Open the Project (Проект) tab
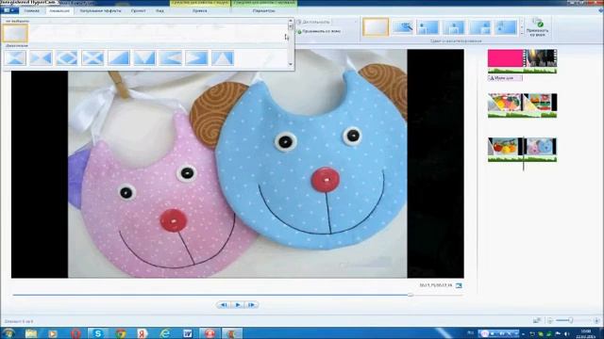604x339 pixels. [x=139, y=10]
